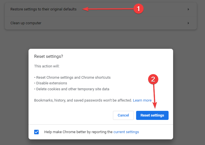Click the 'Disable extensions' bullet text

(x=51, y=83)
